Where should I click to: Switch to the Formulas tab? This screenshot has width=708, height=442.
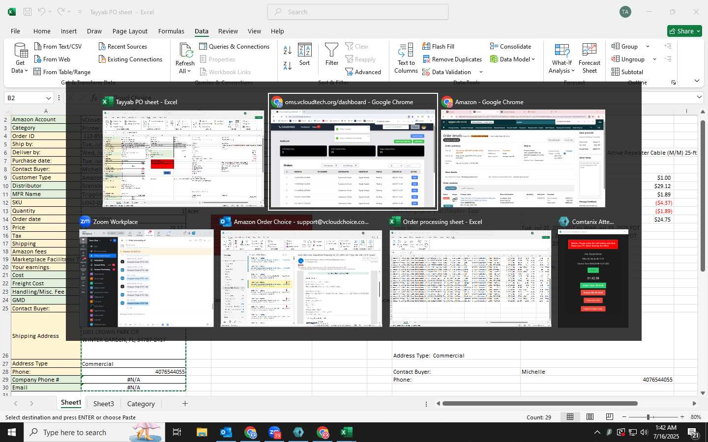coord(171,31)
